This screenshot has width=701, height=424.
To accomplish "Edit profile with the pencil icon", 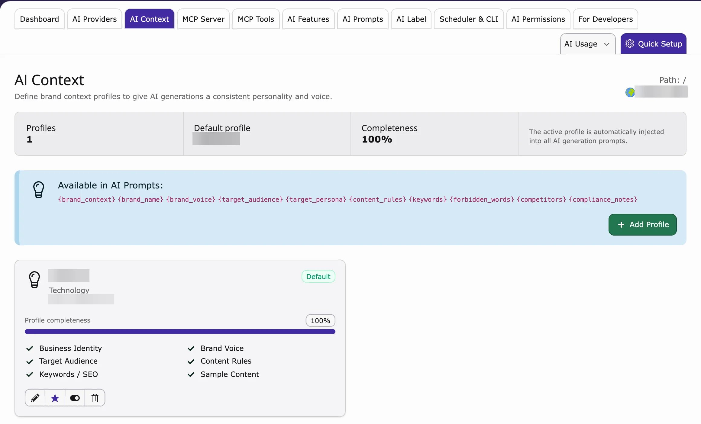I will point(35,398).
